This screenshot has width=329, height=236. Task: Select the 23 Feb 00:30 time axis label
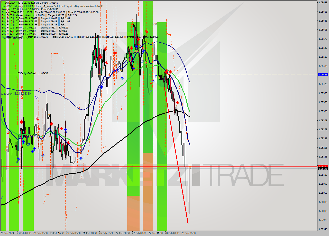coord(24,233)
